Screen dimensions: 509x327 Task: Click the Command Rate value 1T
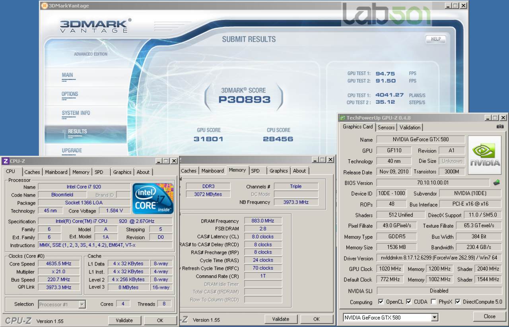click(263, 276)
